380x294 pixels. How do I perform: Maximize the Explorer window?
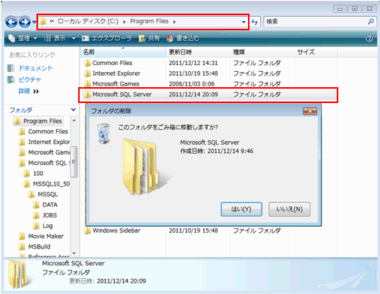pos(355,9)
